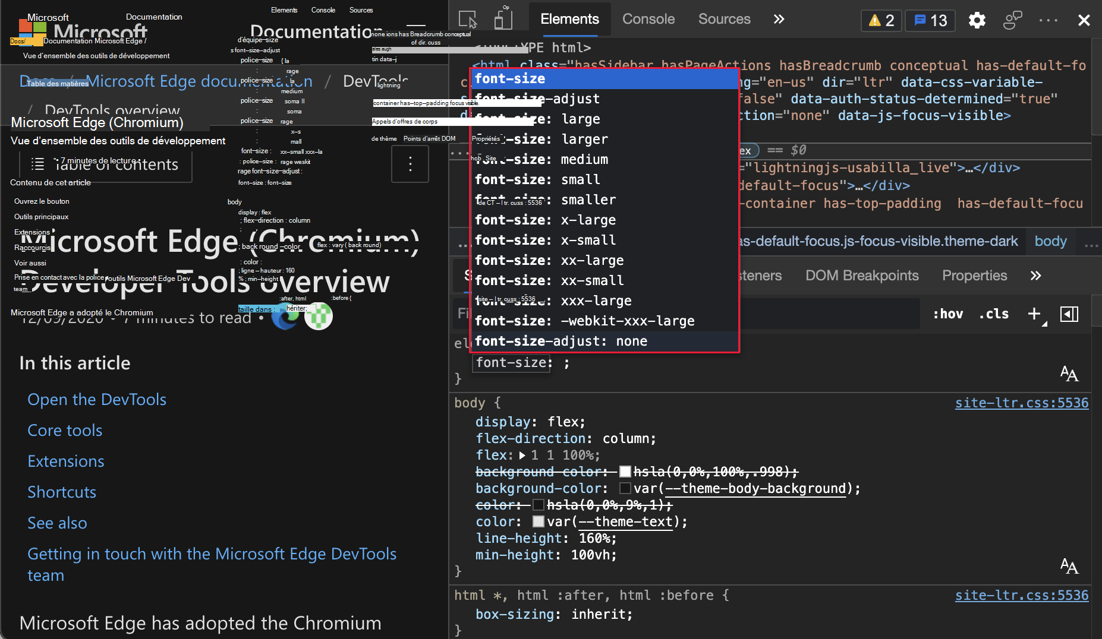Click the display: flex declaration
The height and width of the screenshot is (639, 1102).
[530, 422]
